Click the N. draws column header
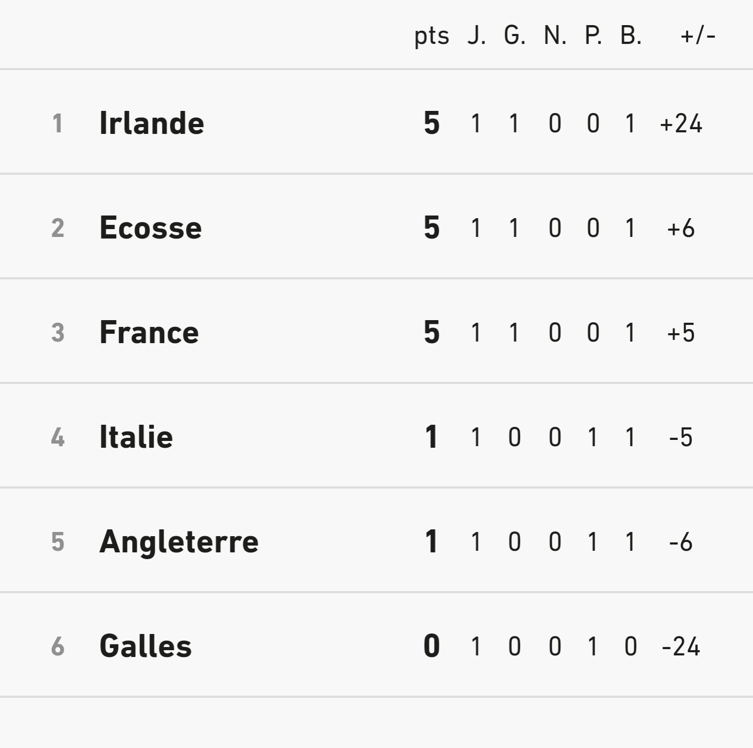 (555, 36)
